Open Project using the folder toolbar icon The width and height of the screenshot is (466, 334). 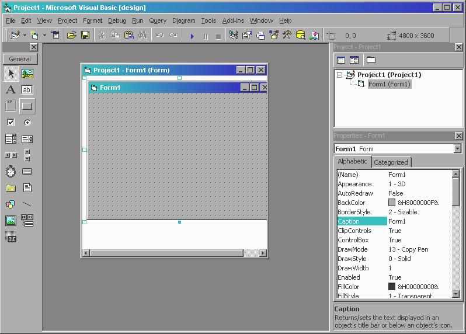tap(71, 36)
